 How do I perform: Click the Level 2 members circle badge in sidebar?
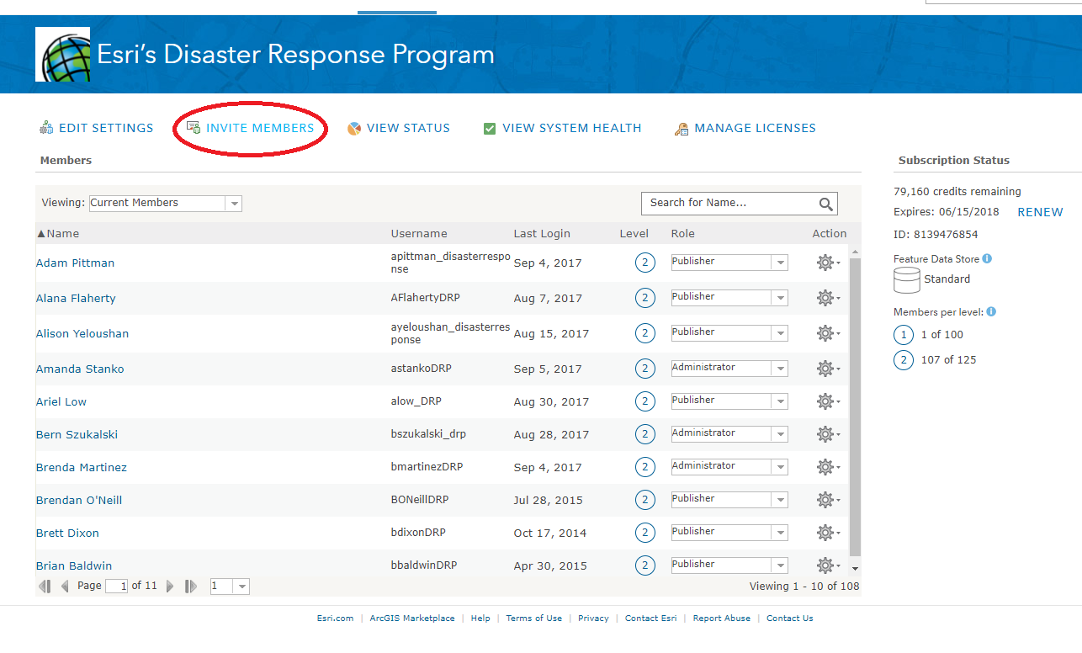(904, 360)
